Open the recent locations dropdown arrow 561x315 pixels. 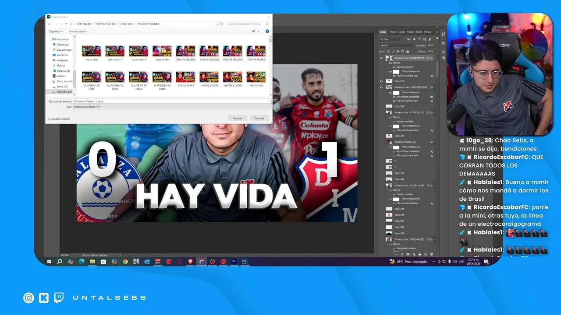coord(61,24)
